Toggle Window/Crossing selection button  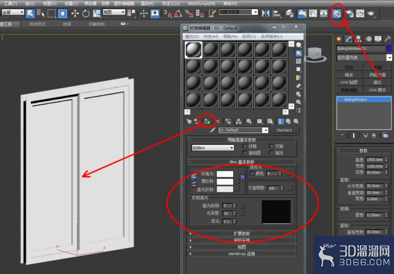(62, 13)
